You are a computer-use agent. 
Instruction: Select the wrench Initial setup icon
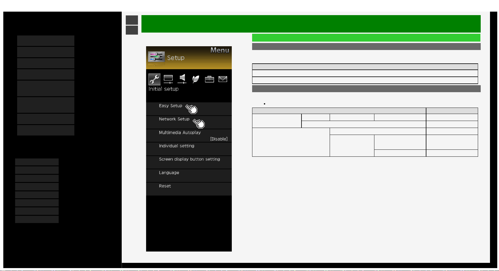click(154, 79)
